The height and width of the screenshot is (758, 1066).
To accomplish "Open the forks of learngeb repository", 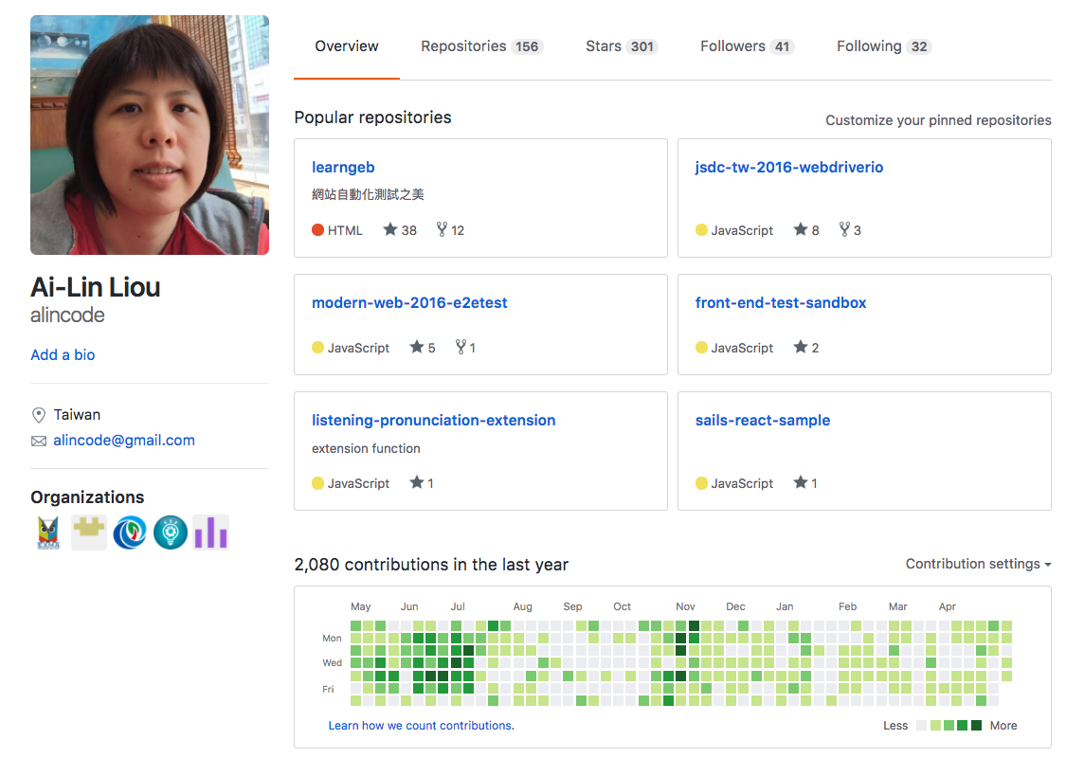I will 450,230.
